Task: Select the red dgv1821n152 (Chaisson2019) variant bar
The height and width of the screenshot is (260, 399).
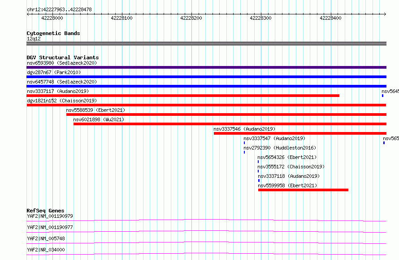Action: [x=206, y=105]
